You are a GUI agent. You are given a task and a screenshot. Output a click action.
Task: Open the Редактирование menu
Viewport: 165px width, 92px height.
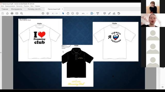tap(10, 6)
